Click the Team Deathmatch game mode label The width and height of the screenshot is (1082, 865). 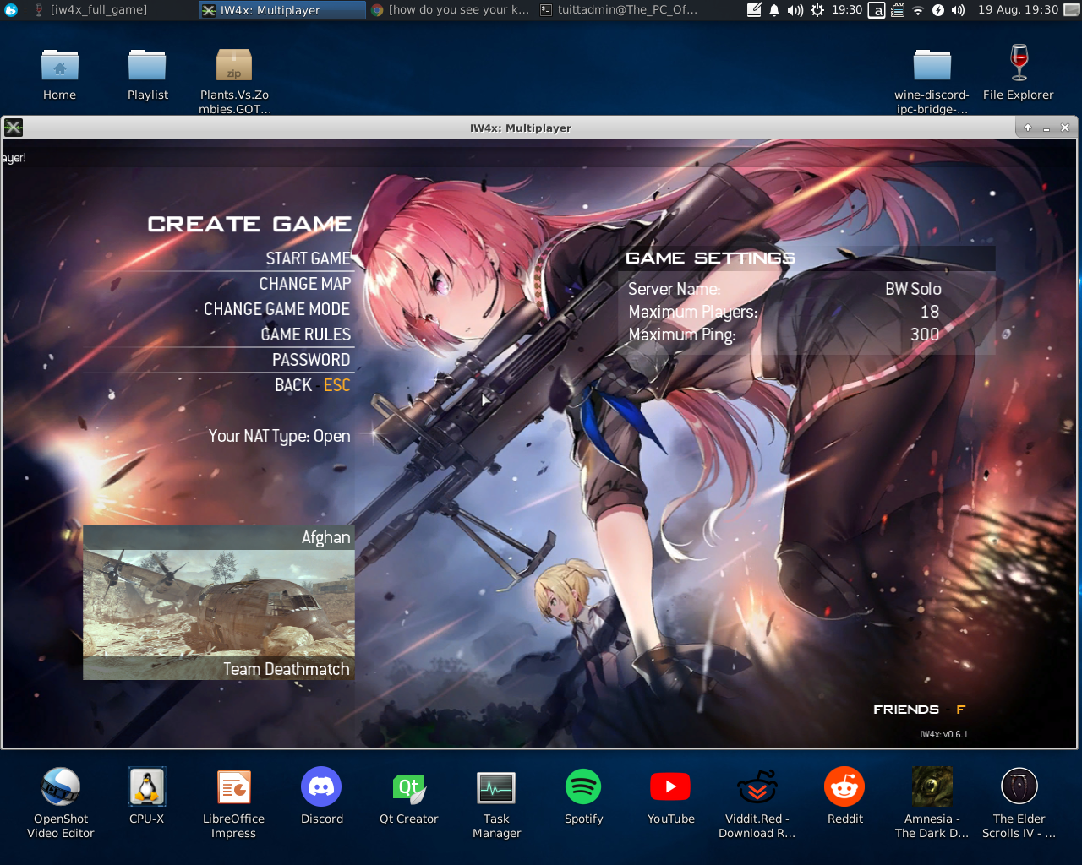286,669
